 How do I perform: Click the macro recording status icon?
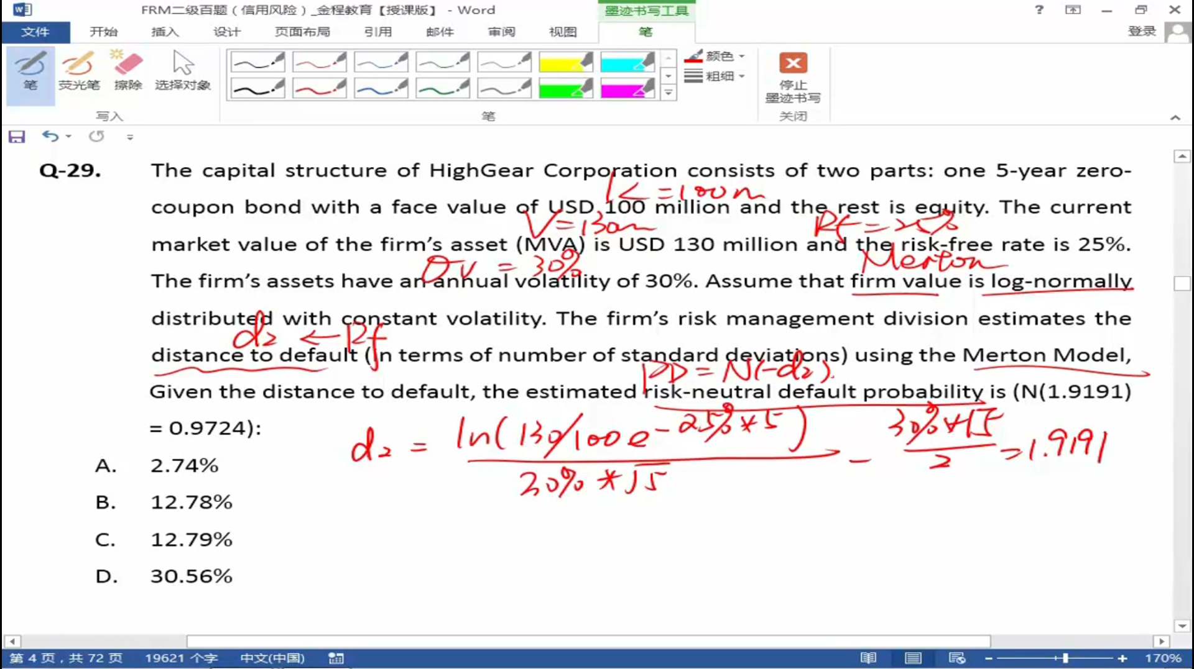click(x=336, y=658)
